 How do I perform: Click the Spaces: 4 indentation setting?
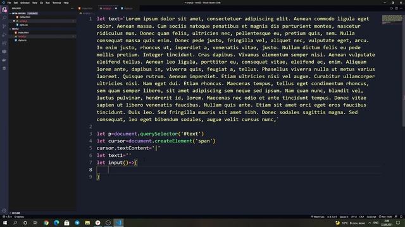[x=344, y=217]
